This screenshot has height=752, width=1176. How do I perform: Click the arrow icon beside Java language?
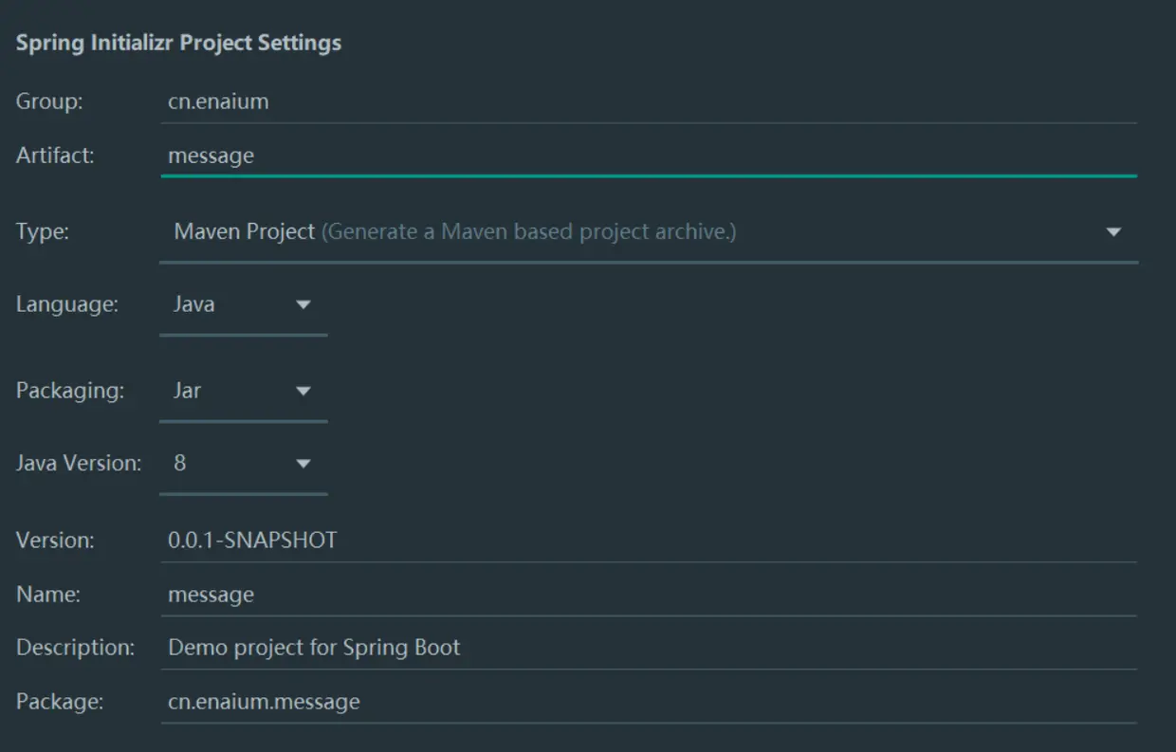pyautogui.click(x=303, y=304)
